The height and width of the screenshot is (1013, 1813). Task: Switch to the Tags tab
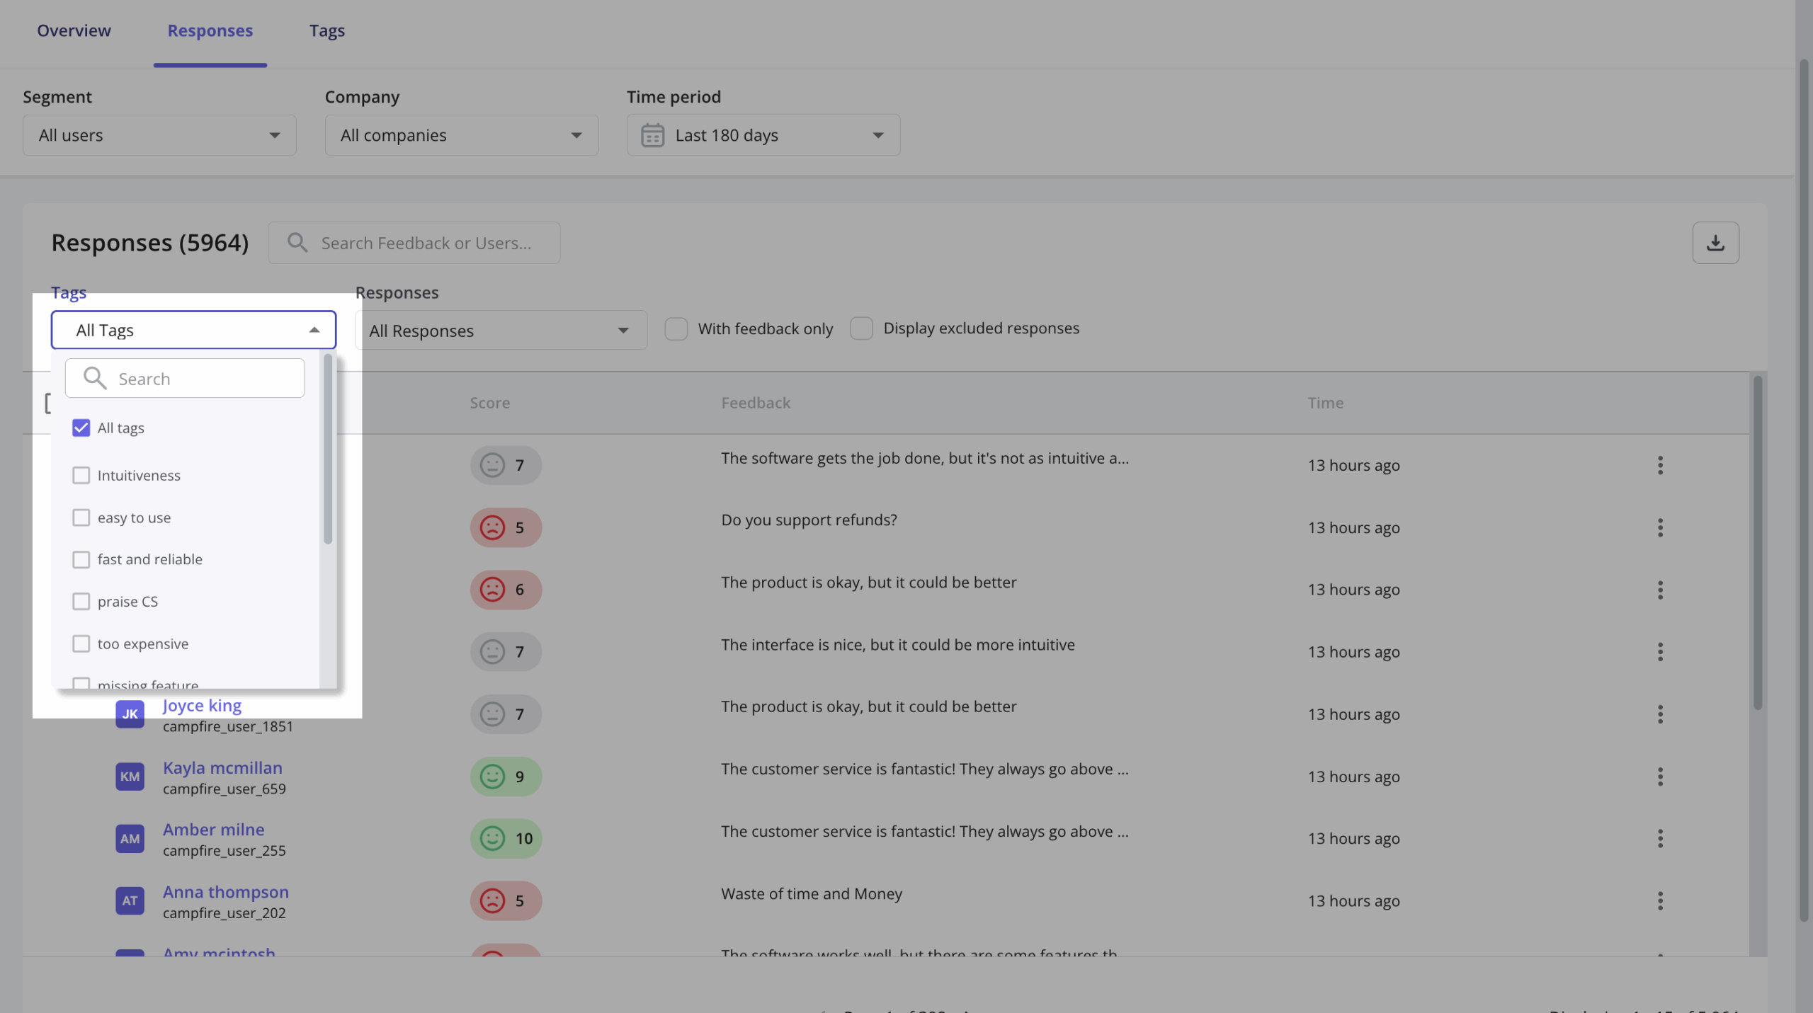point(326,30)
